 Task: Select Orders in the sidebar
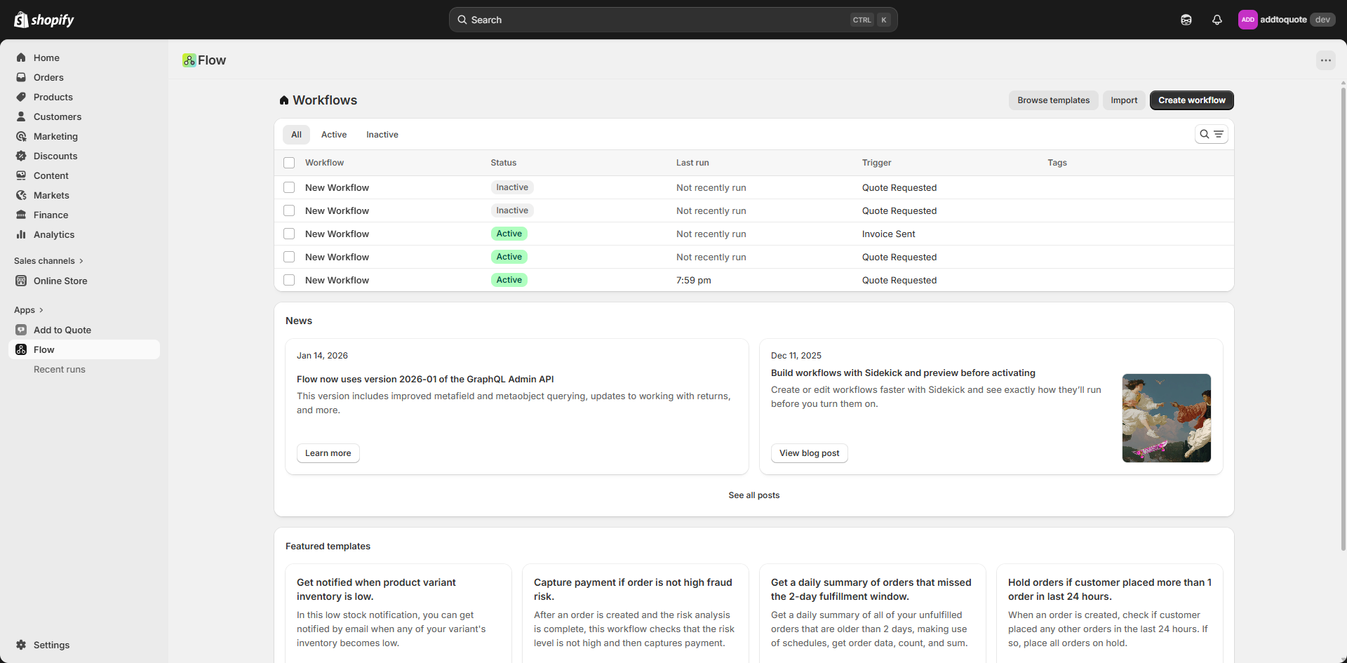click(48, 77)
